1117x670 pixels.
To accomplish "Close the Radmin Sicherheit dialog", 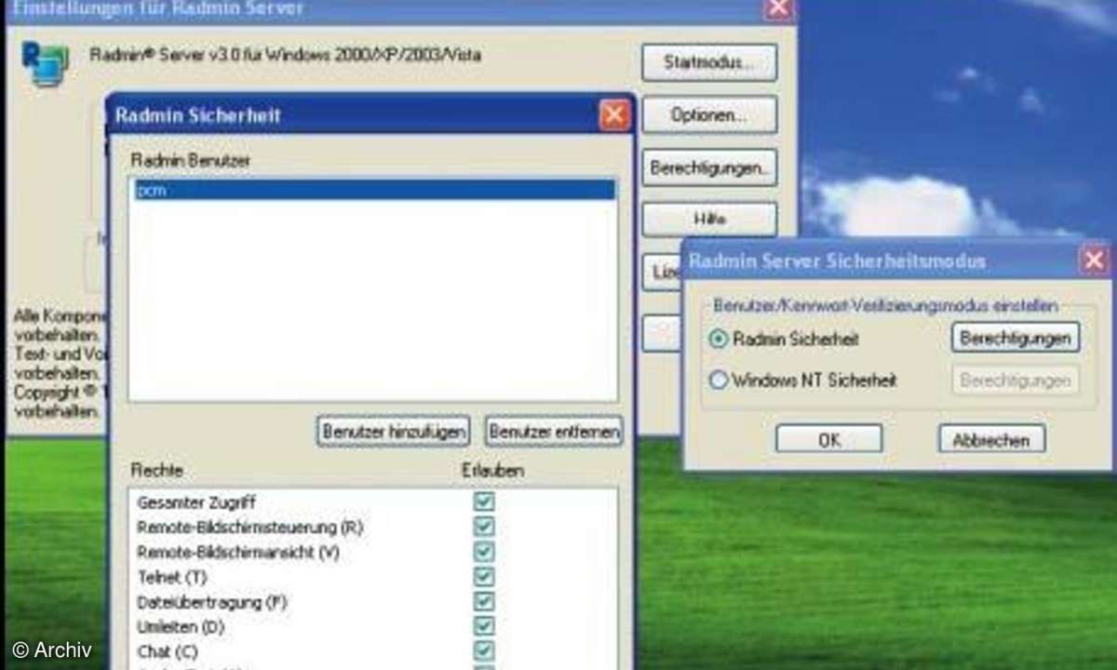I will (x=614, y=115).
